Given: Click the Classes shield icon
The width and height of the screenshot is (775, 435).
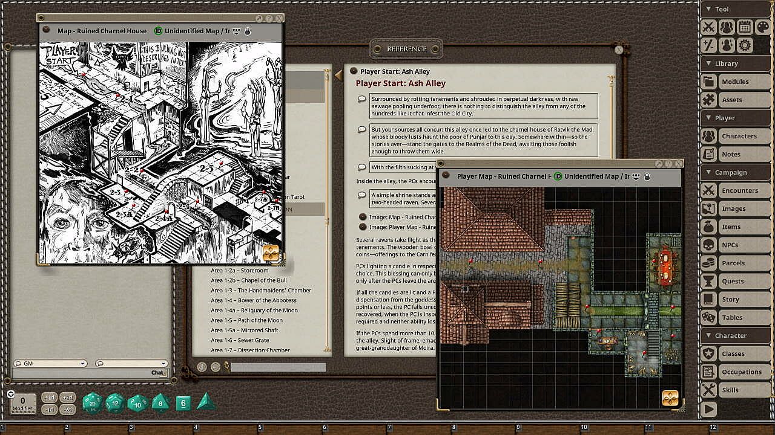Looking at the screenshot, I should tap(709, 353).
